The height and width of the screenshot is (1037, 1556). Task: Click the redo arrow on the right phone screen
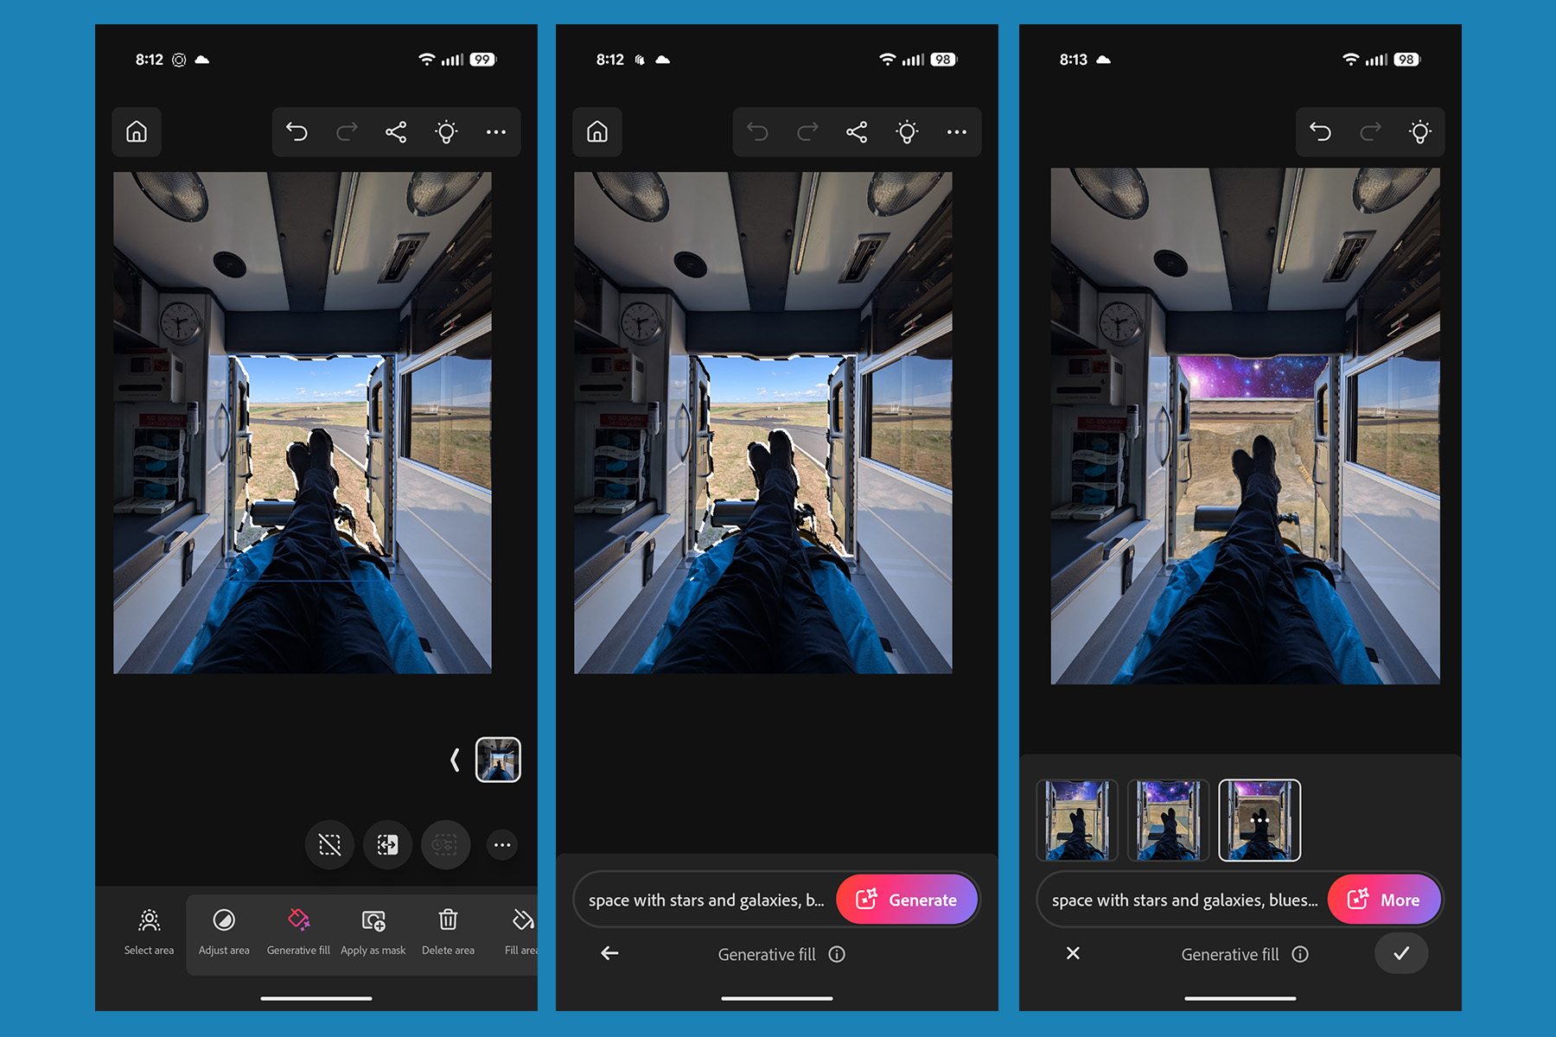click(1370, 131)
